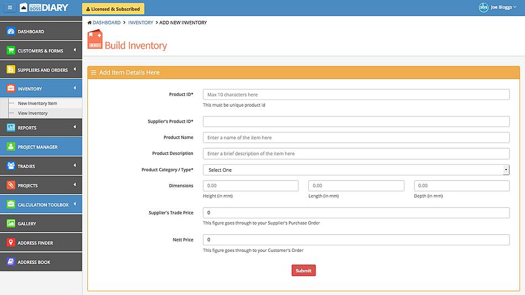Screen dimensions: 525x295
Task: Click into the Product ID field
Action: [x=355, y=94]
